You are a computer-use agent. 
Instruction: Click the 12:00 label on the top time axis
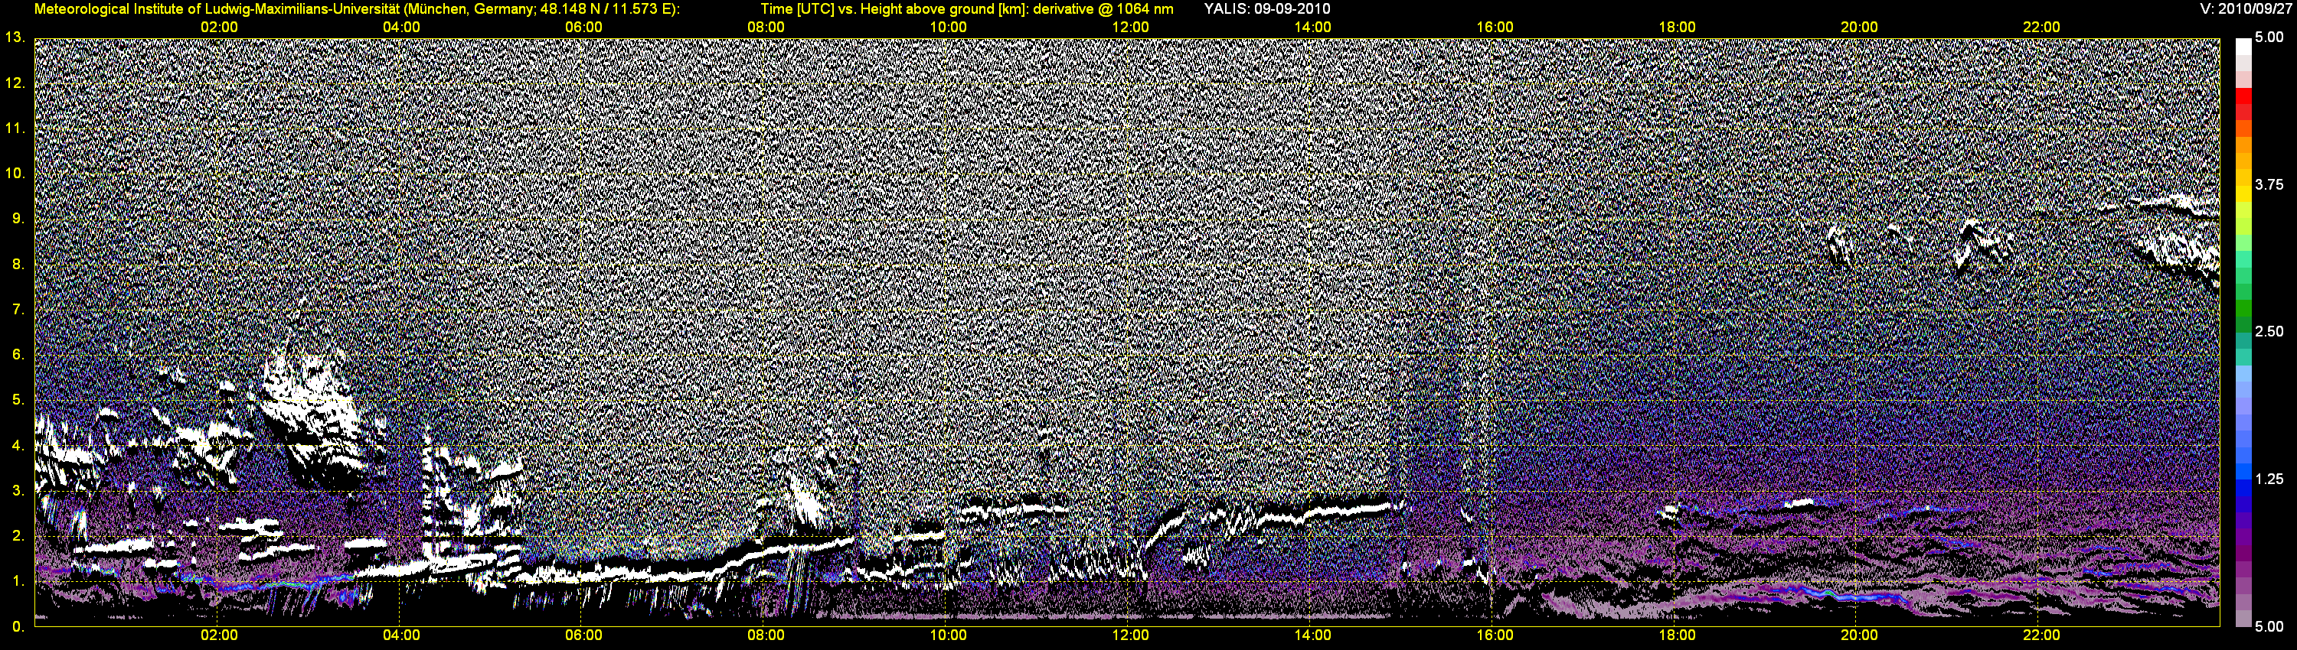(x=1130, y=28)
